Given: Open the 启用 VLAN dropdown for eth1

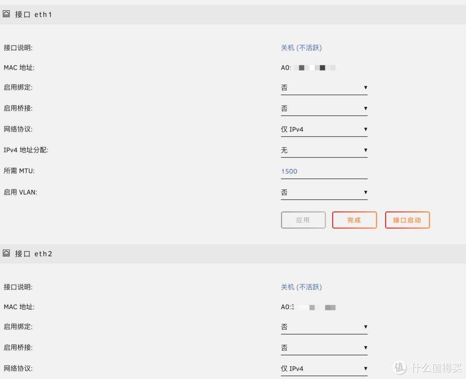Looking at the screenshot, I should click(x=324, y=192).
